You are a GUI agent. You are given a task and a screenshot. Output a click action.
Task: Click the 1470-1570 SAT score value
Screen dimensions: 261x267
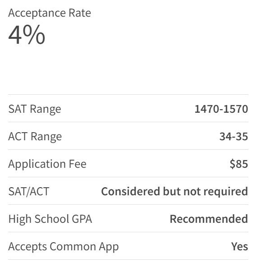pyautogui.click(x=221, y=109)
